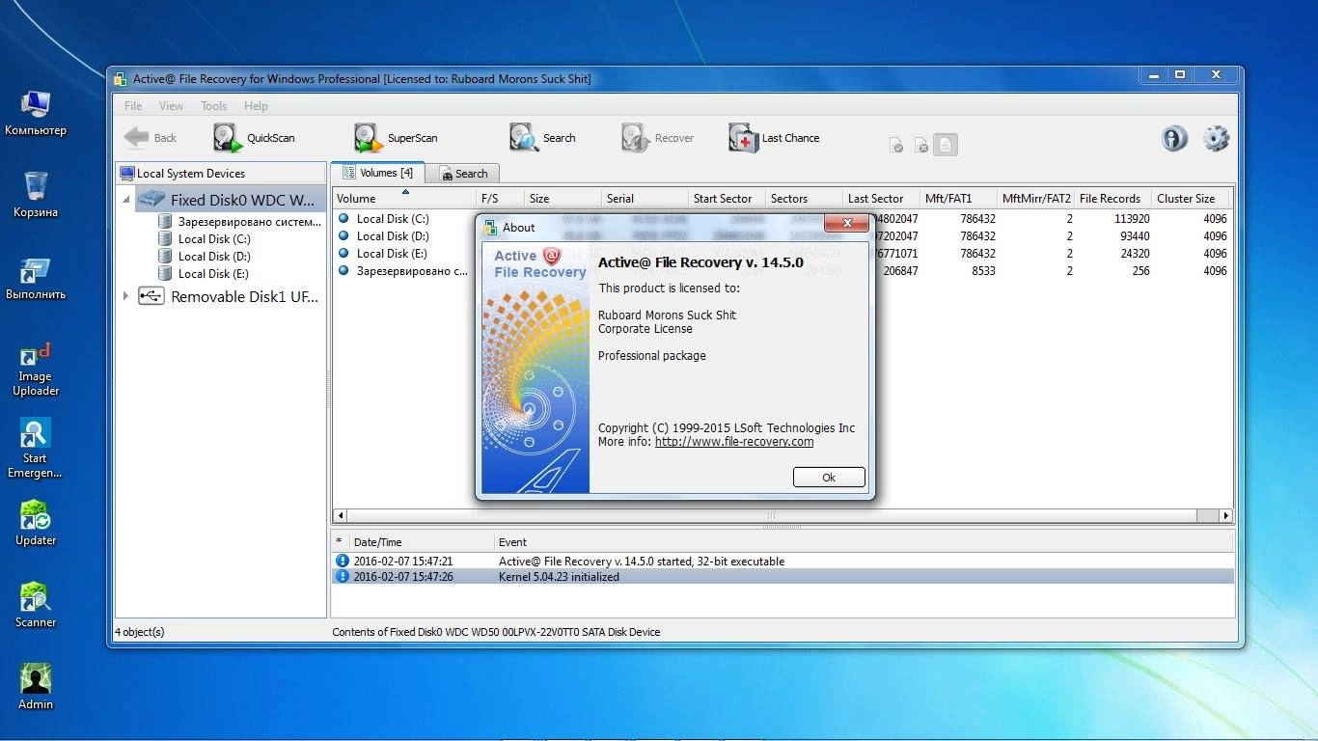1318x741 pixels.
Task: Sort by the Cluster Size column
Action: tap(1191, 199)
